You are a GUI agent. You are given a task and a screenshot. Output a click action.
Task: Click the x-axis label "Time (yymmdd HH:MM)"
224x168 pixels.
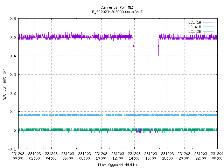click(117, 165)
